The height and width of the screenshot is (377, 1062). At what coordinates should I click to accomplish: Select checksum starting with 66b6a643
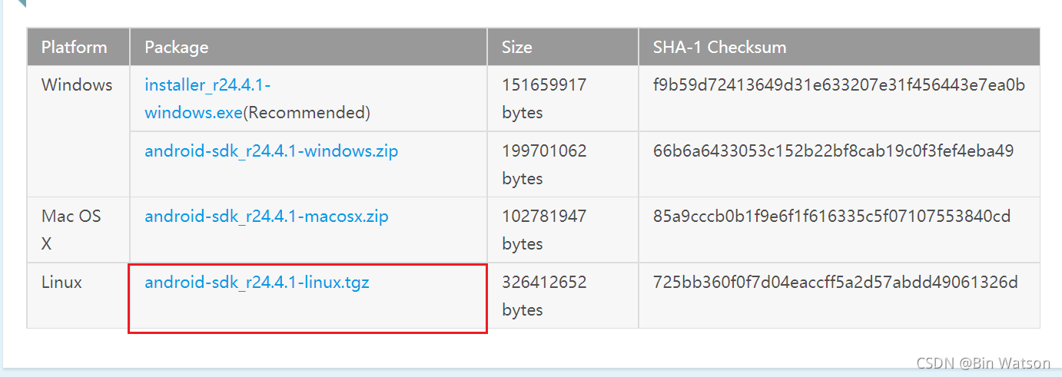click(x=834, y=150)
